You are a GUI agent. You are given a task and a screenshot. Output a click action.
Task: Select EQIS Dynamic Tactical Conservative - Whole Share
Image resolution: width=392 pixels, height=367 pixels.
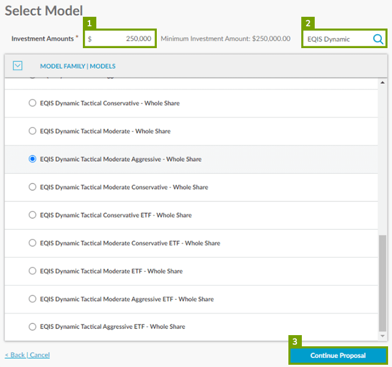32,103
